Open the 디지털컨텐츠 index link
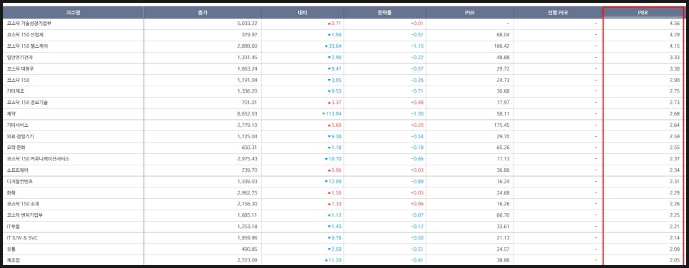The image size is (689, 268). click(20, 182)
